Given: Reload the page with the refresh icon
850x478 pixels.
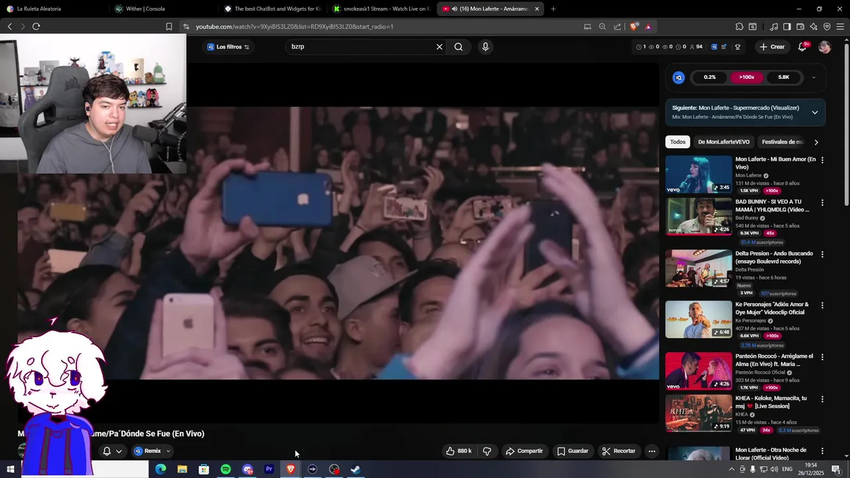Looking at the screenshot, I should pyautogui.click(x=36, y=27).
